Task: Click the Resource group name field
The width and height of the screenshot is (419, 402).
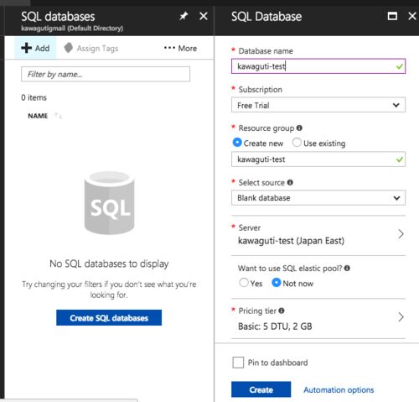Action: coord(318,159)
